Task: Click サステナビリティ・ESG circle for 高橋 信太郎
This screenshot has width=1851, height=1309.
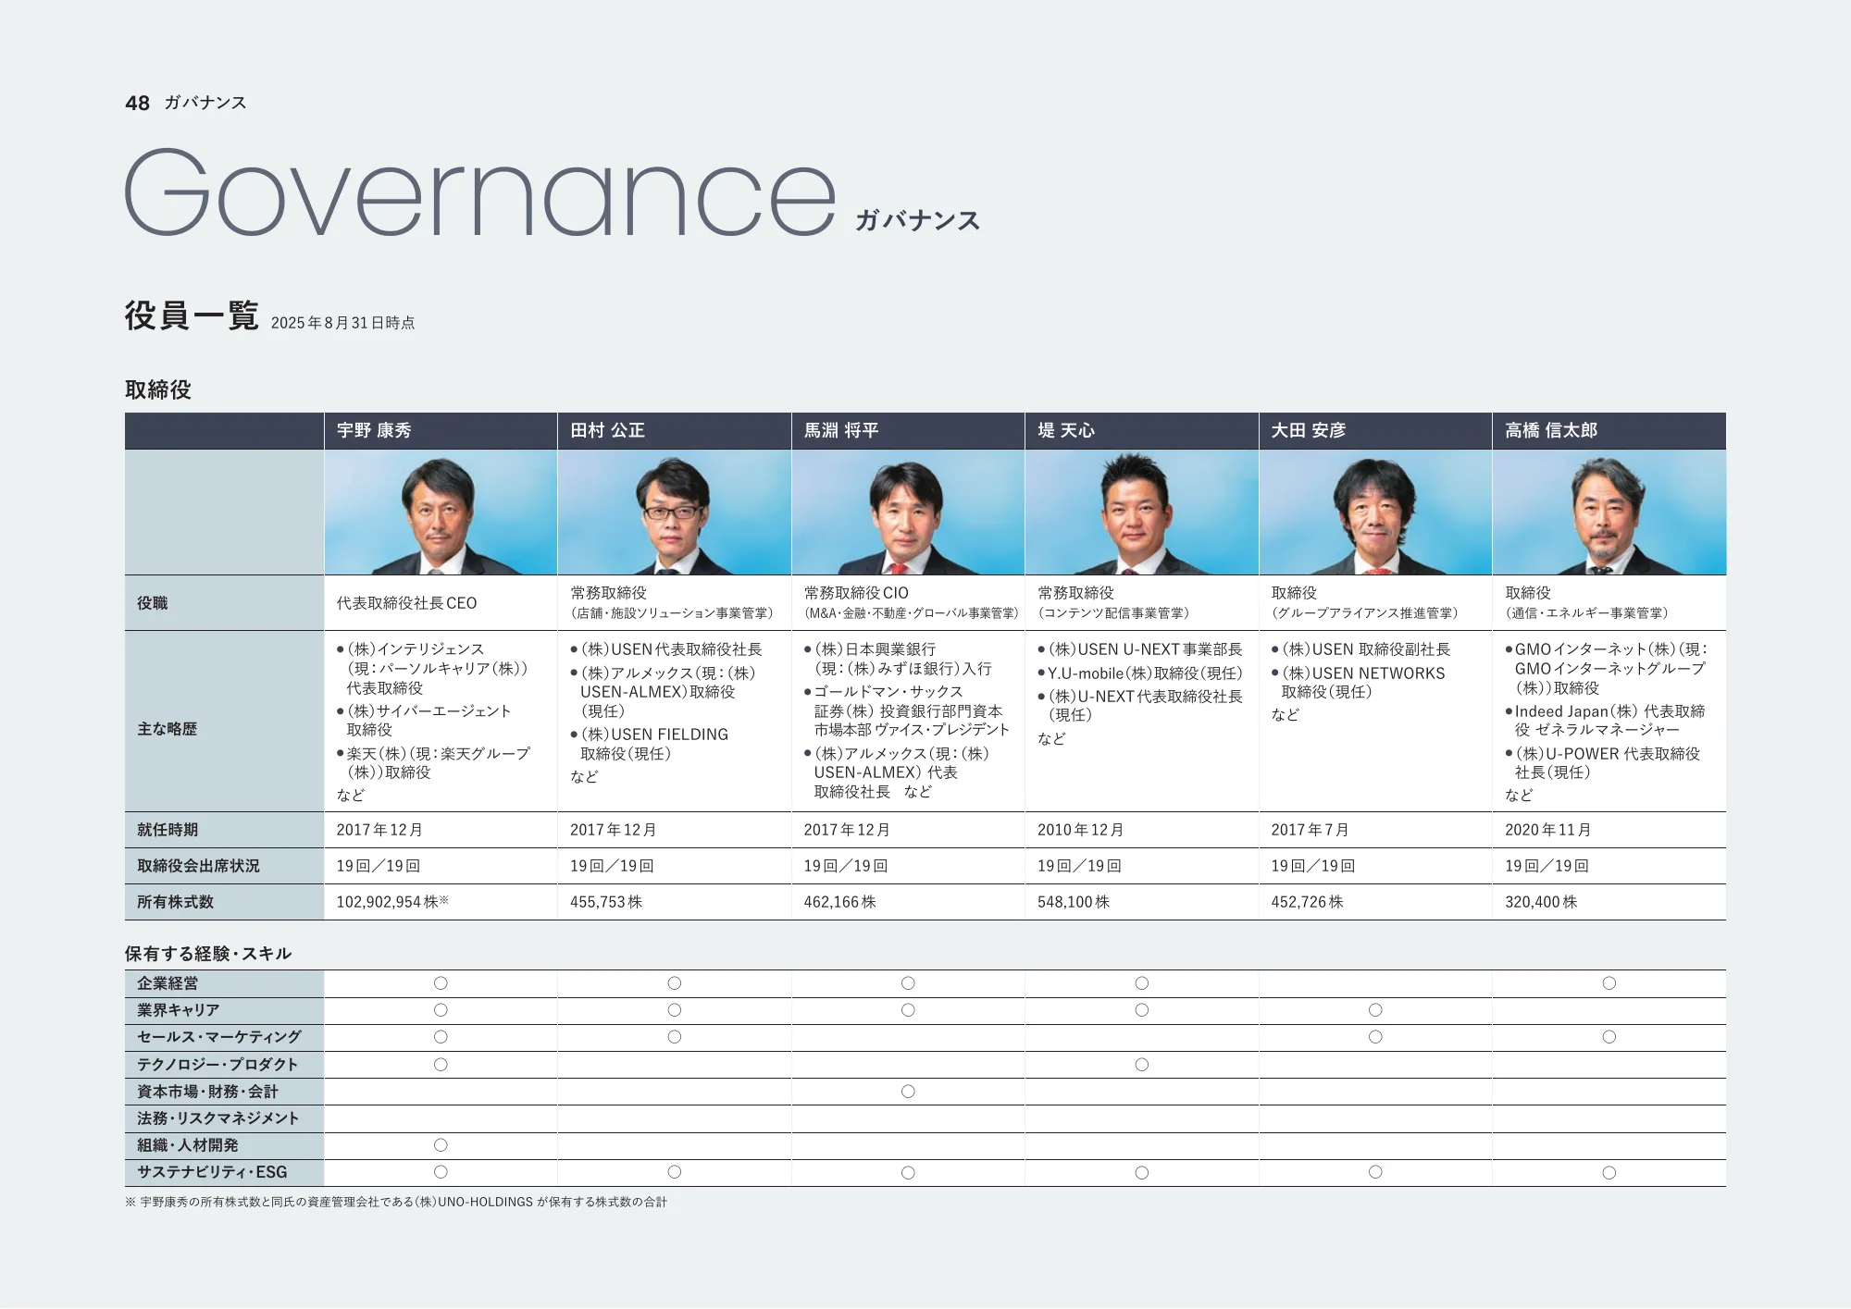Action: [x=1609, y=1173]
